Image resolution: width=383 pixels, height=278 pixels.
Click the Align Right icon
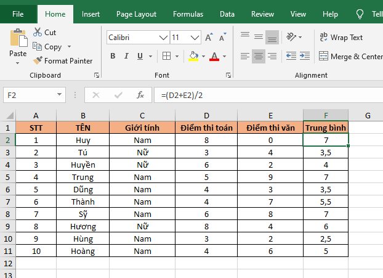tap(272, 57)
